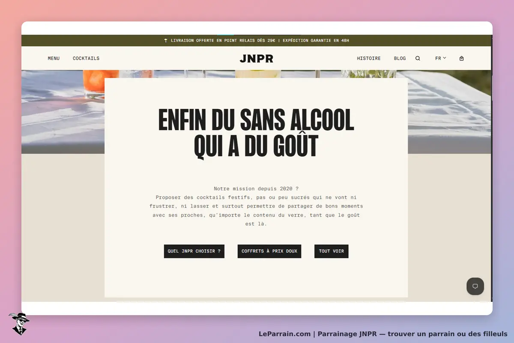Click the JNPR logo
Viewport: 514px width, 343px height.
(x=256, y=58)
